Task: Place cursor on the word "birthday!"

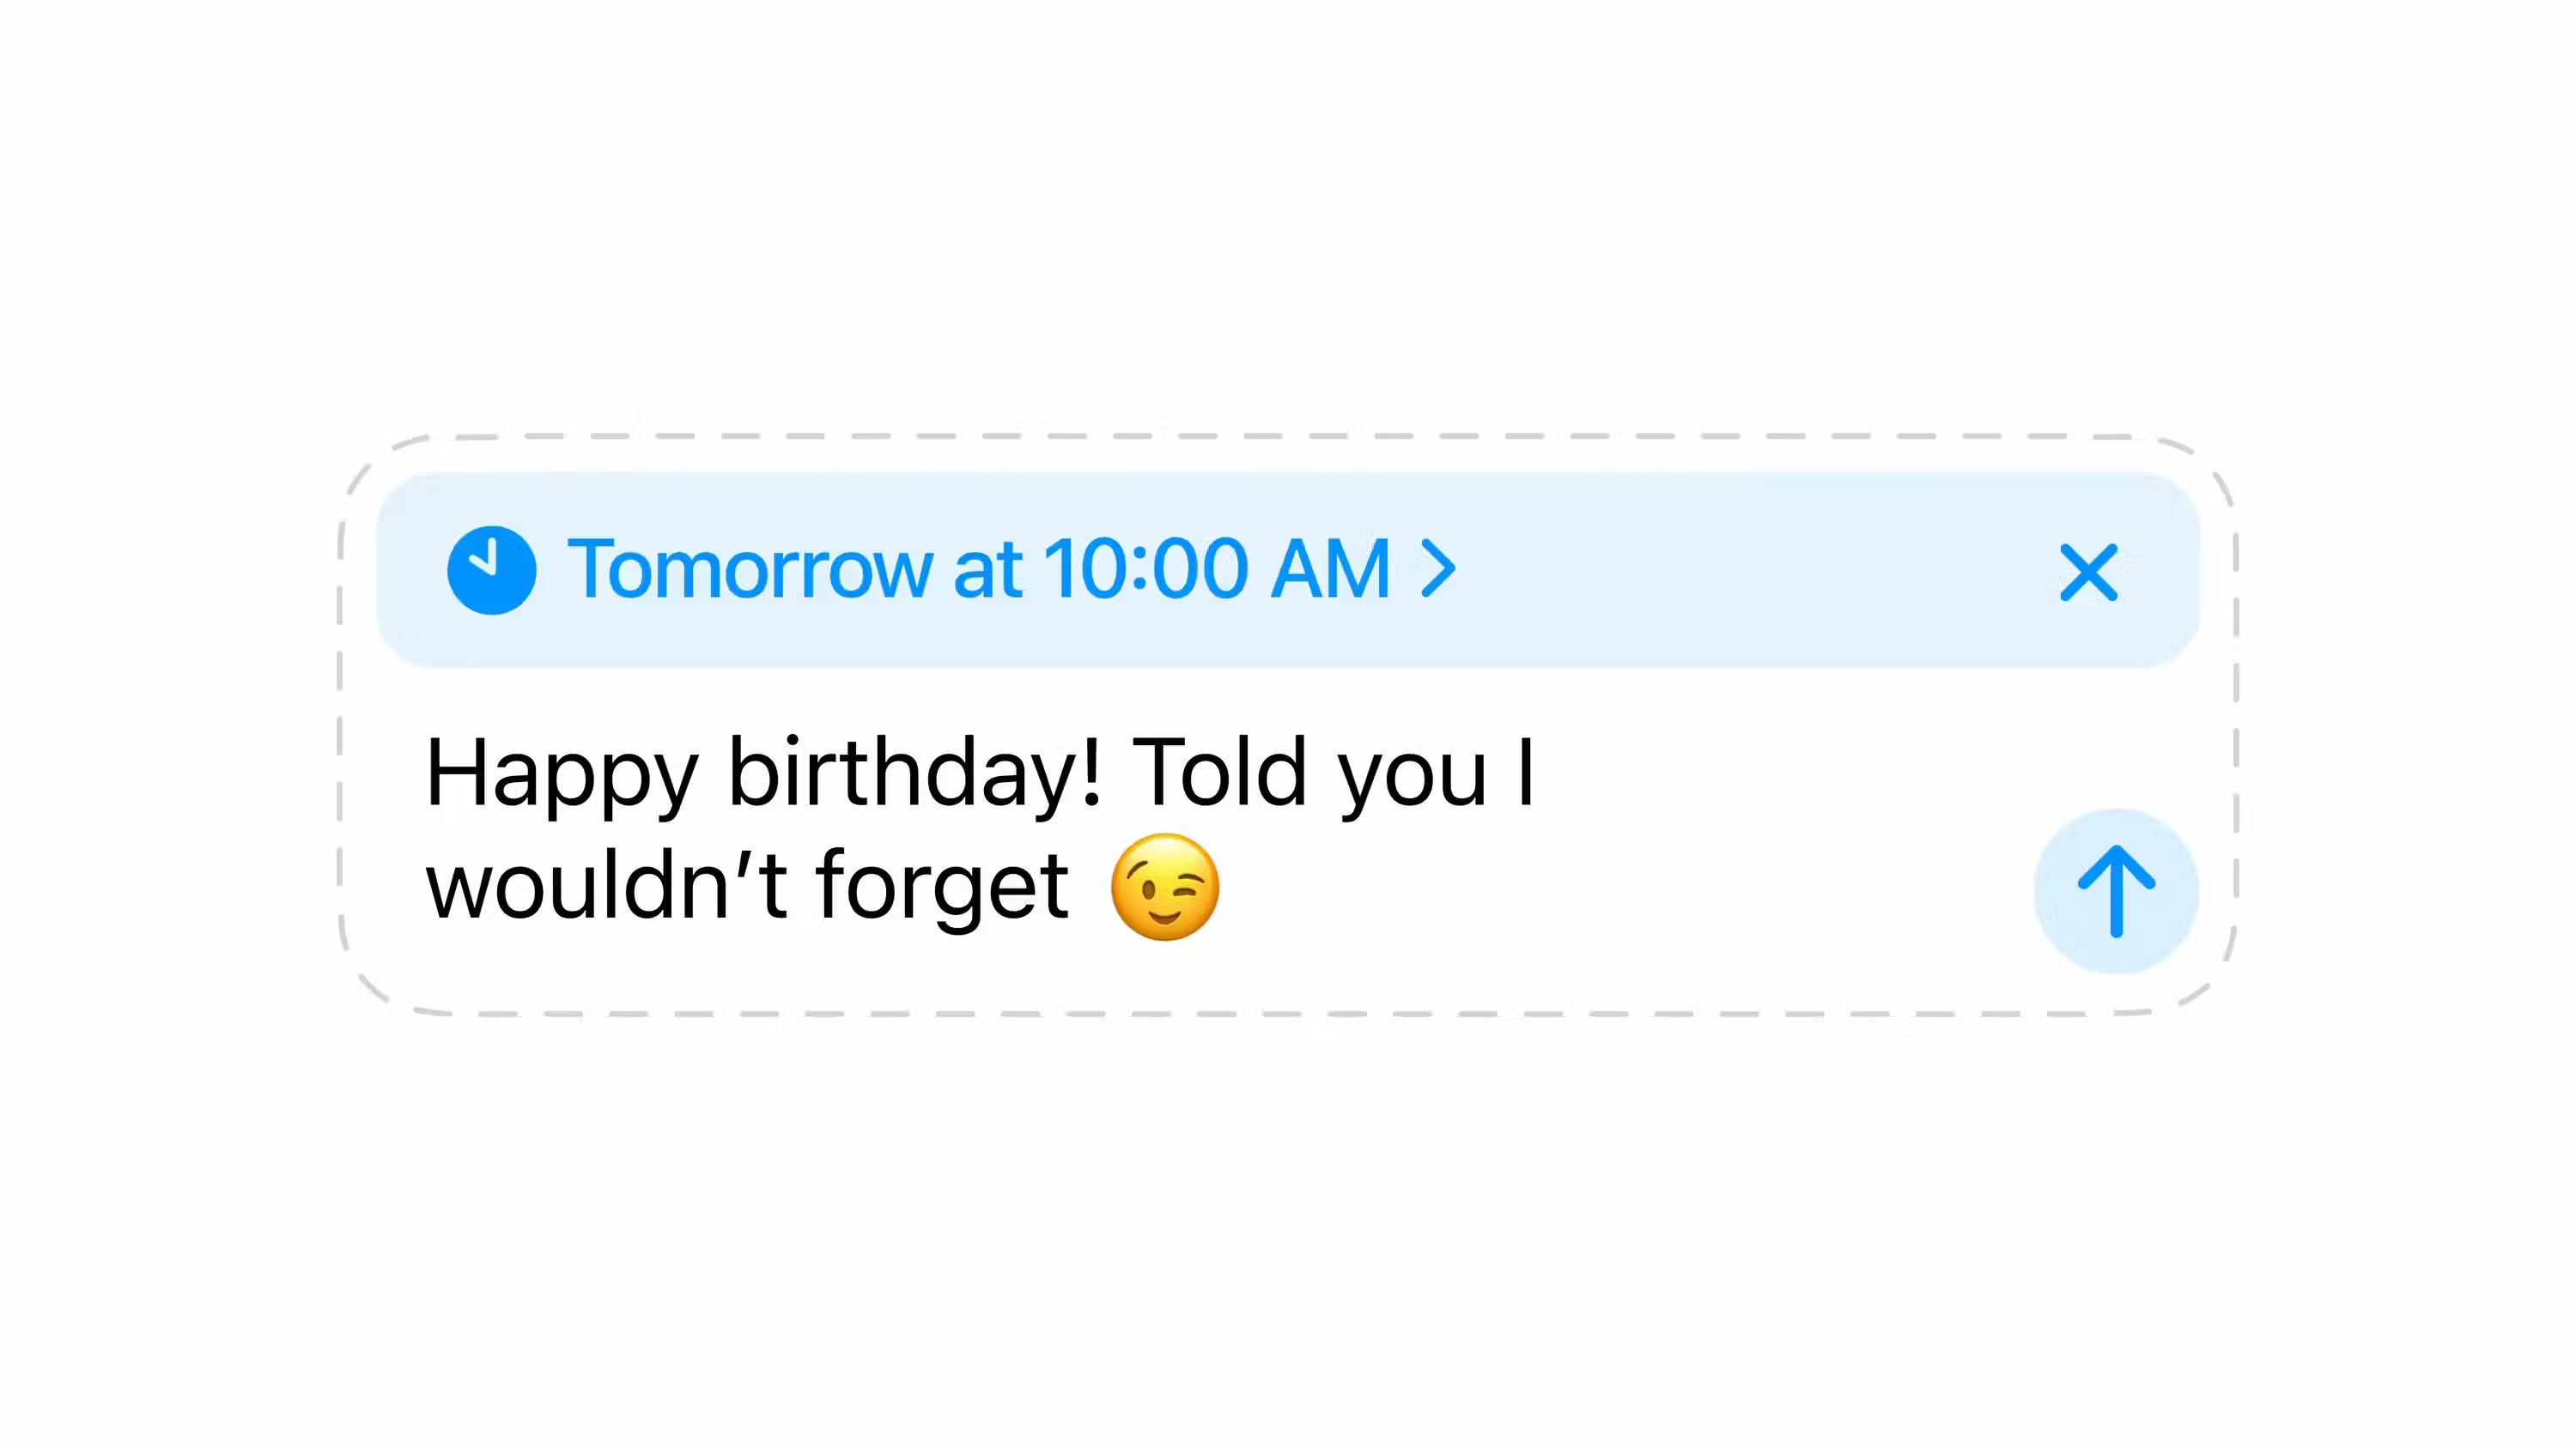Action: (x=914, y=773)
